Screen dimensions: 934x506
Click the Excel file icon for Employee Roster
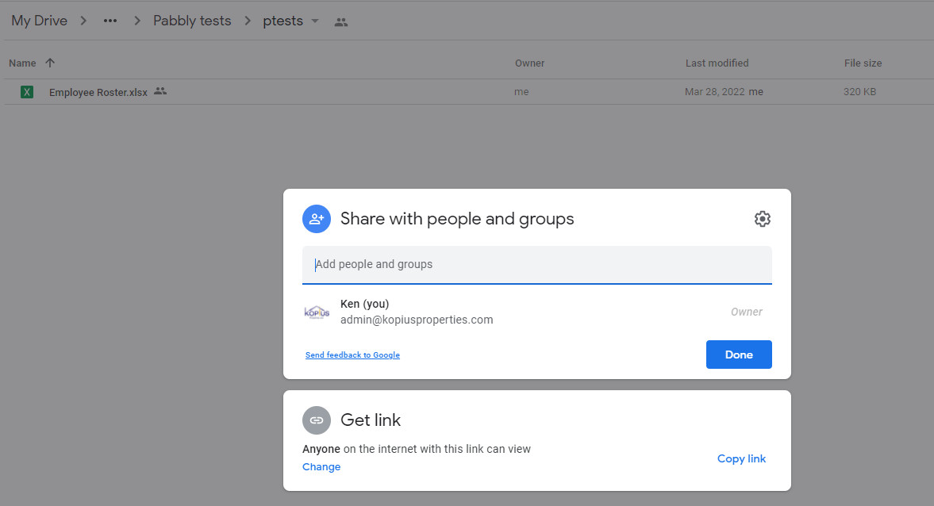point(27,92)
